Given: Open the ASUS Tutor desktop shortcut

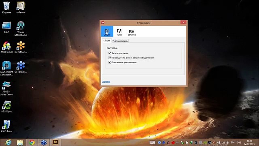Looking at the screenshot, I should pos(6,126).
